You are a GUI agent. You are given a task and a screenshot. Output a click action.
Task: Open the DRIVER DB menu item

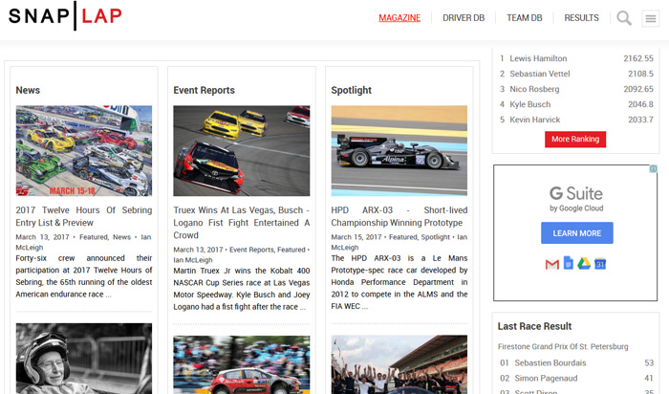[x=464, y=18]
